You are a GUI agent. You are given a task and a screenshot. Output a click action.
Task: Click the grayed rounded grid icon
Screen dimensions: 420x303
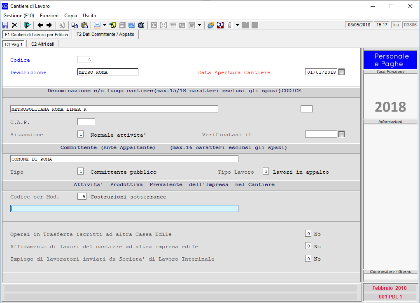point(182,25)
